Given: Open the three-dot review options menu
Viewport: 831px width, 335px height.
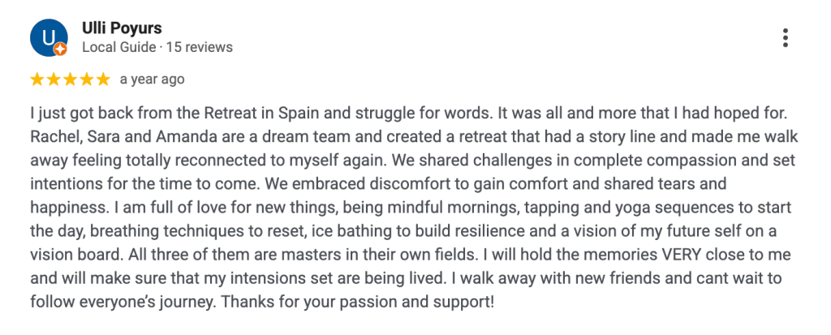Looking at the screenshot, I should 785,37.
